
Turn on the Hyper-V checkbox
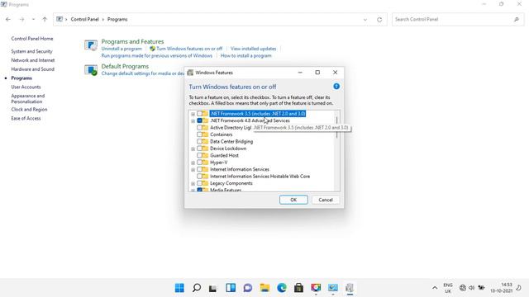tap(199, 163)
